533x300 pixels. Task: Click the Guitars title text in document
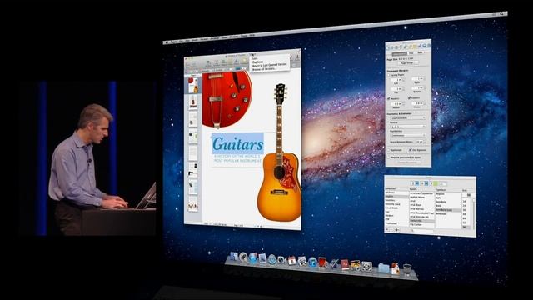pos(237,144)
